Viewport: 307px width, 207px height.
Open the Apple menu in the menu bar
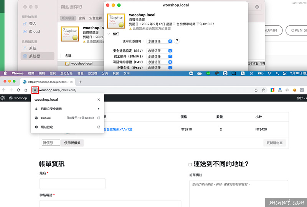tap(5, 73)
